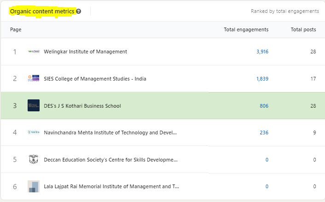View Deccan Education Society's 0 engagements value
The width and height of the screenshot is (325, 202).
coord(267,160)
